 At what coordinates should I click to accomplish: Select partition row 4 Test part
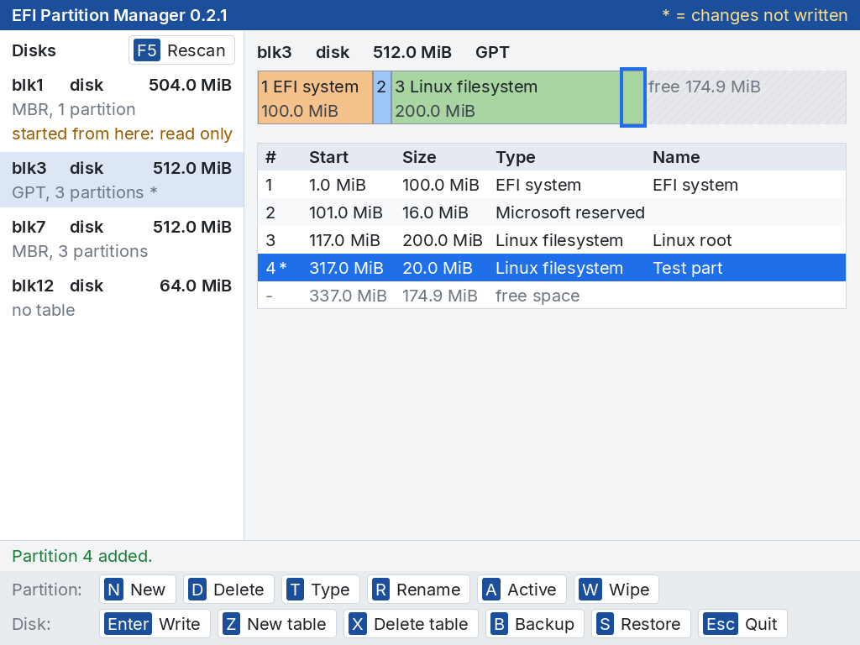click(x=552, y=268)
